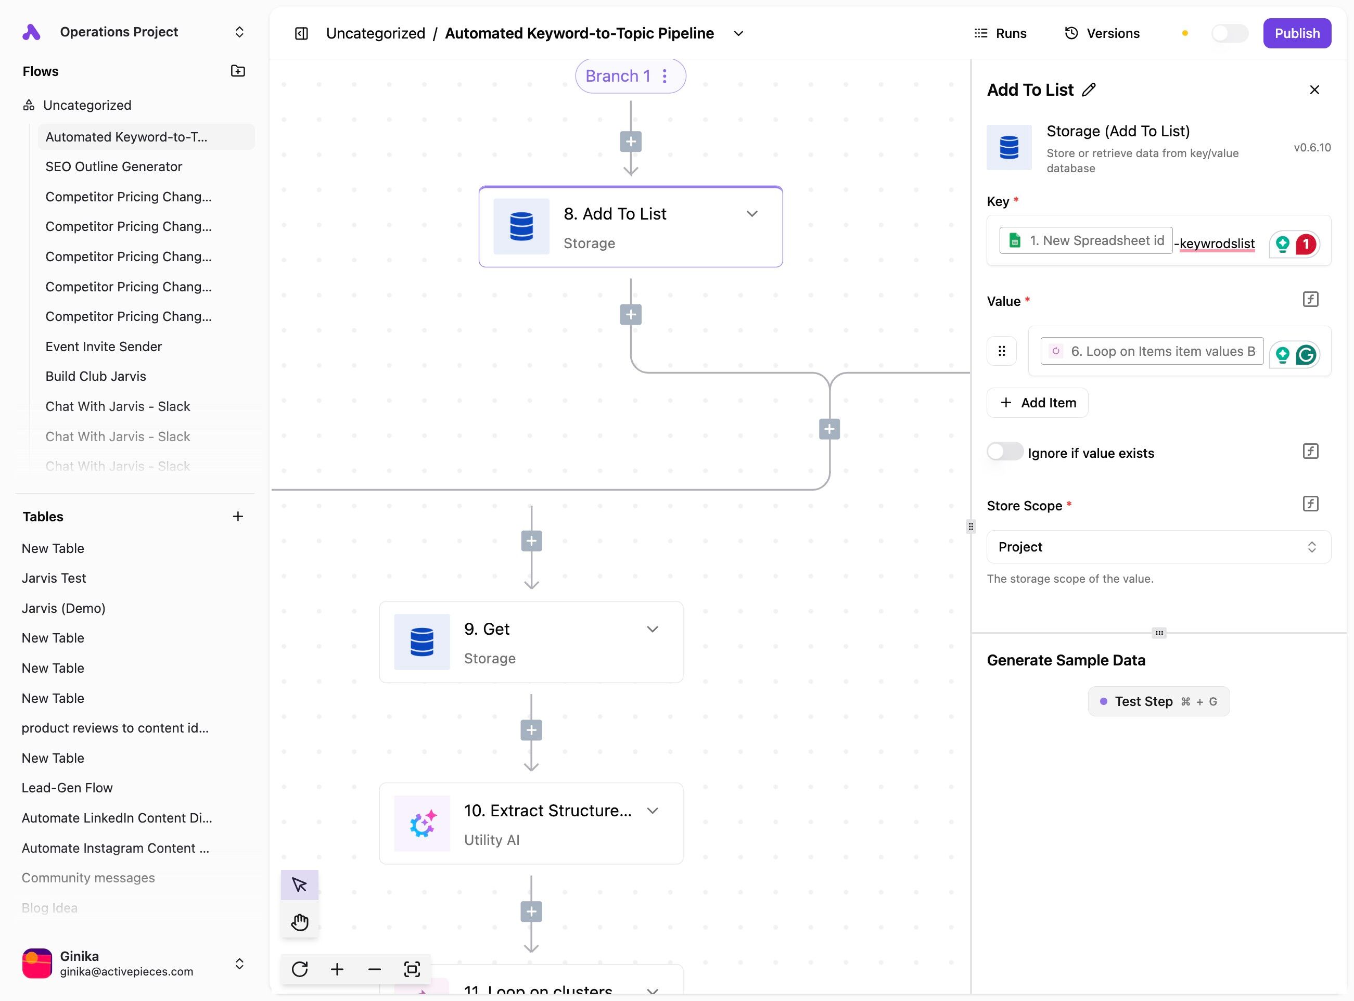This screenshot has width=1354, height=1001.
Task: Click the Add Item button
Action: pos(1037,402)
